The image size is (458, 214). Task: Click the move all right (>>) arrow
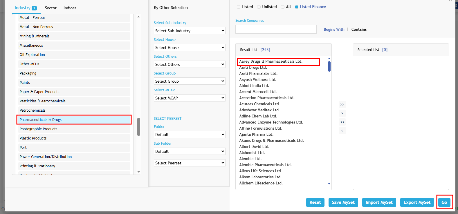click(342, 104)
